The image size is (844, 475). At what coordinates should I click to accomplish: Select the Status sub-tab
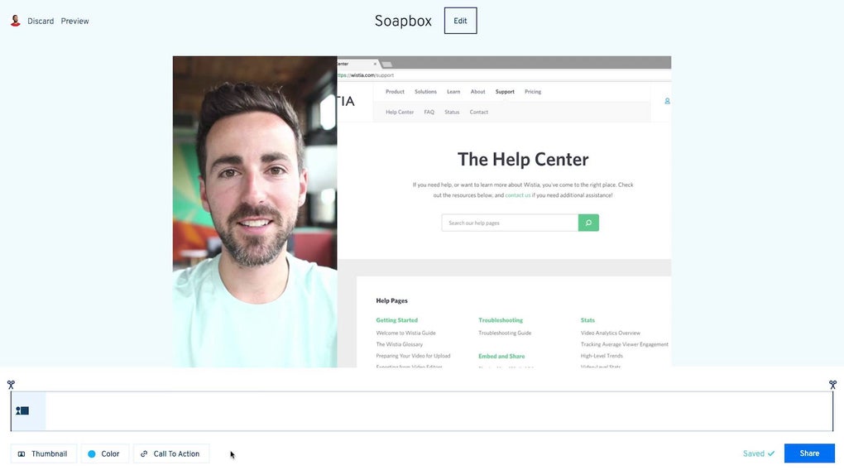(x=452, y=112)
